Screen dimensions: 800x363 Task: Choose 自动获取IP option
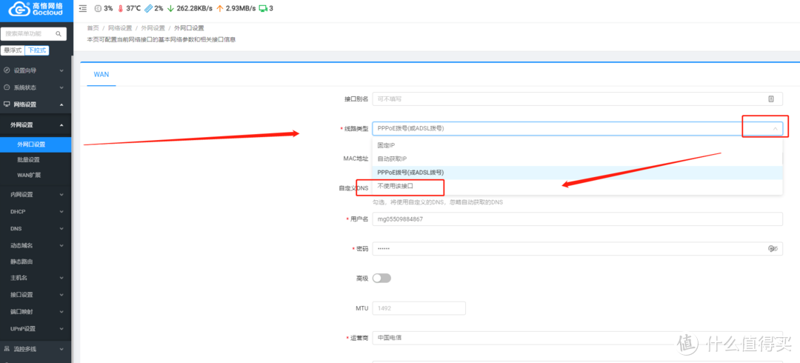click(577, 159)
